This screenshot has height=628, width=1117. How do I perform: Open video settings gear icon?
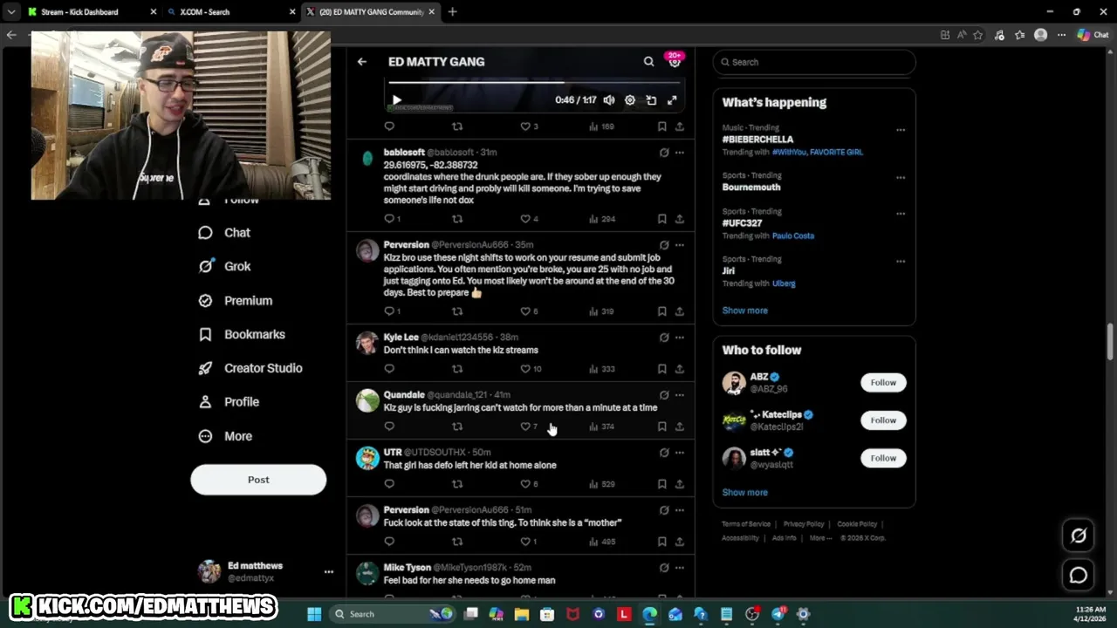point(630,100)
